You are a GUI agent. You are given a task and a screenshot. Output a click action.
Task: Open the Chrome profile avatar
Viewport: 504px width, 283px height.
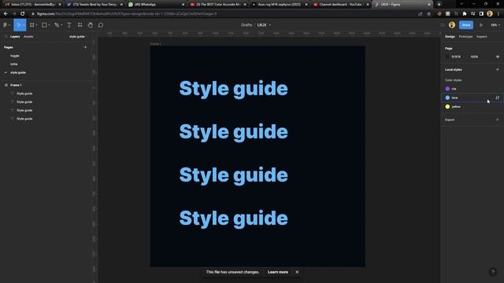(490, 14)
